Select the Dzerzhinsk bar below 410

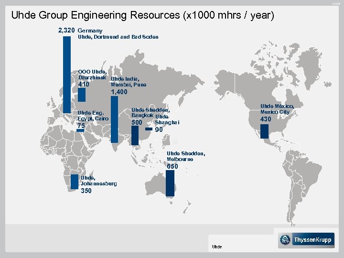(x=82, y=95)
